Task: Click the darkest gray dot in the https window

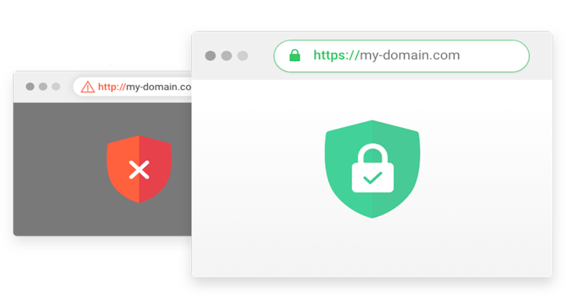Action: pos(211,56)
